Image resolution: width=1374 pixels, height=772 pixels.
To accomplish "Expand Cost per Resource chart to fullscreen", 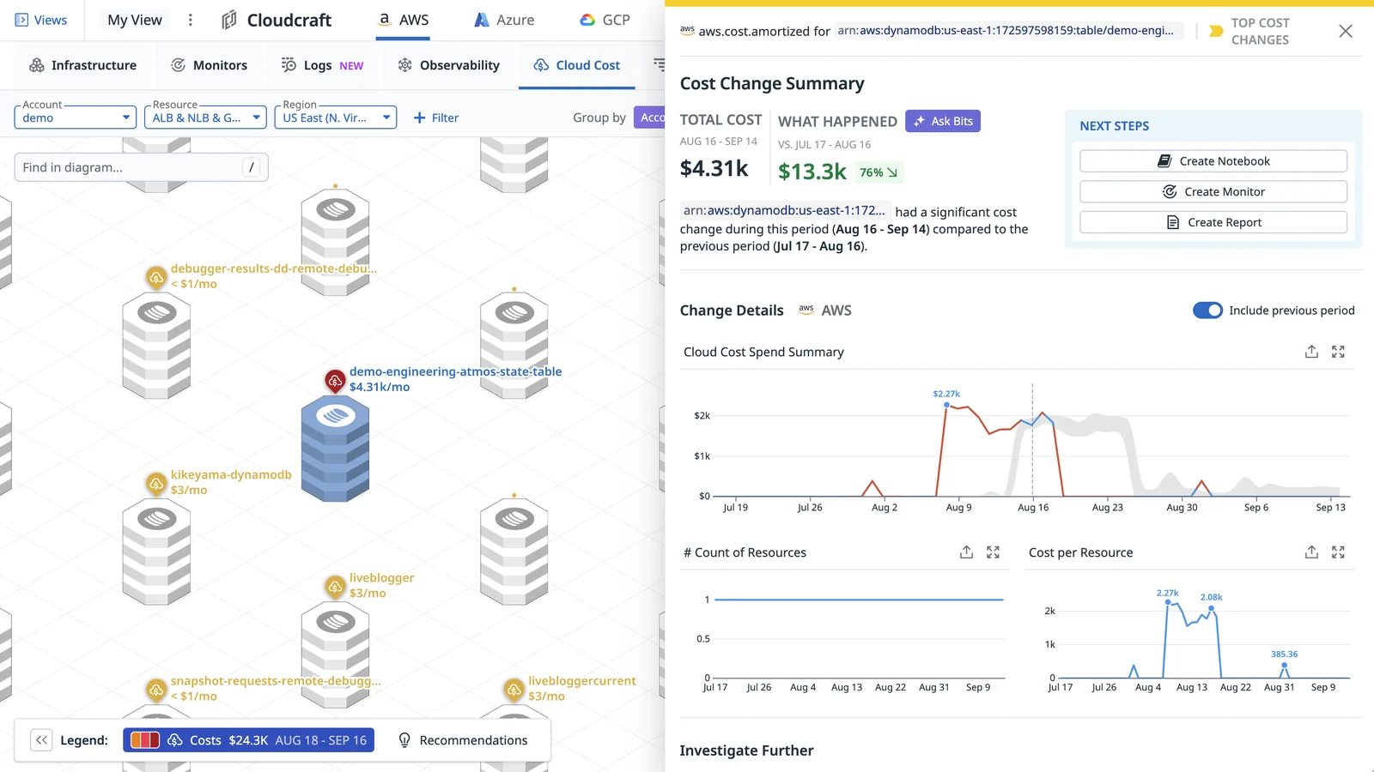I will click(1338, 552).
